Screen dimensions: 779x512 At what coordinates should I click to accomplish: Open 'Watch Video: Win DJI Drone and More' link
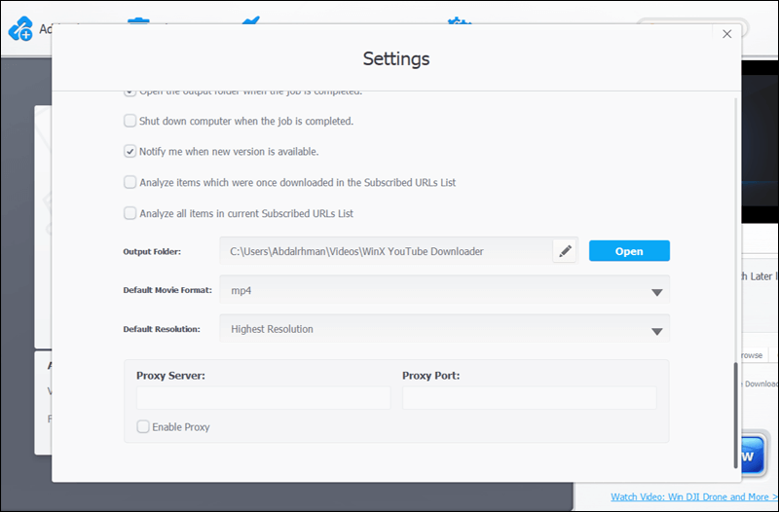tap(694, 496)
